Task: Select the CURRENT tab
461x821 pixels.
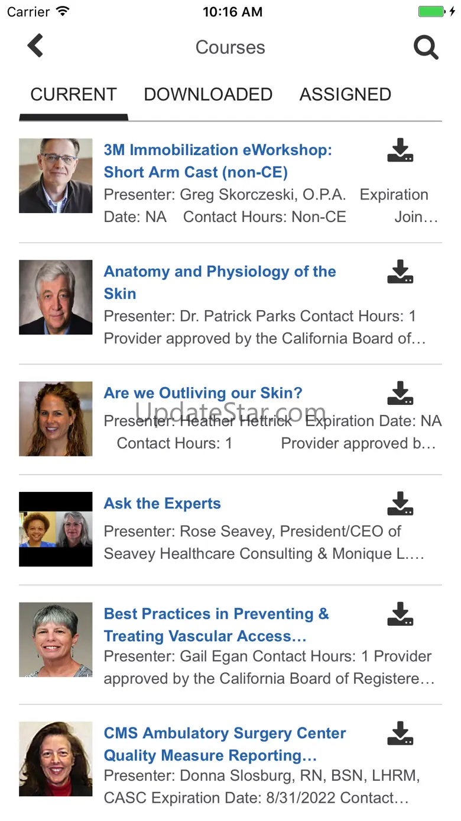Action: tap(73, 95)
